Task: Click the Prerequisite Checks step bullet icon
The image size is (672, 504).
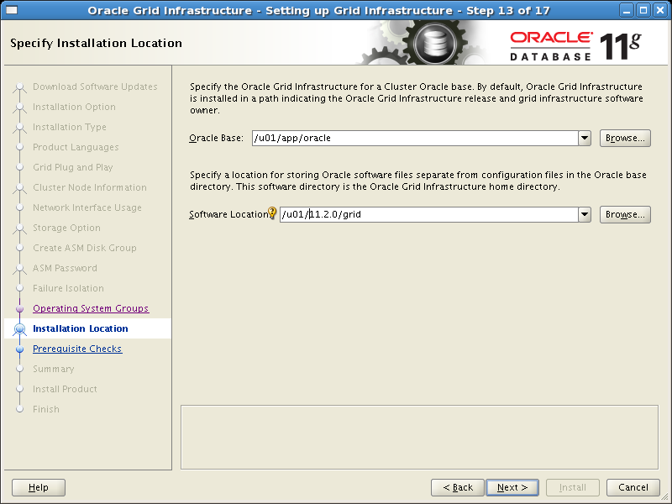Action: (x=19, y=349)
